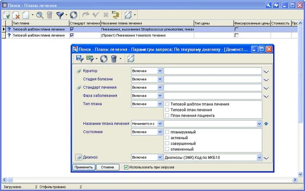The height and width of the screenshot is (191, 305).
Task: Click the refresh icon in dialog toolbar
Action: click(104, 58)
